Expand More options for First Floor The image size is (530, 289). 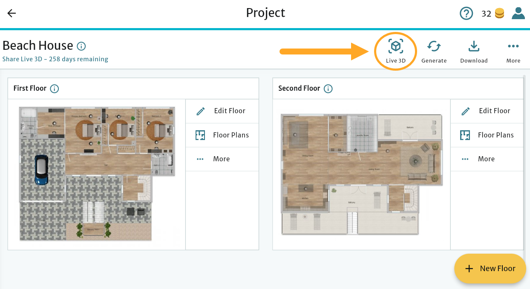pyautogui.click(x=222, y=159)
